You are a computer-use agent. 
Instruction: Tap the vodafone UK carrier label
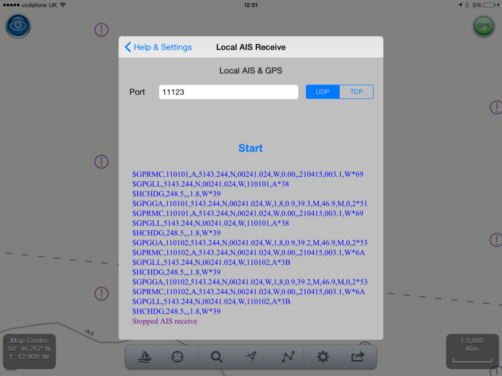(39, 5)
